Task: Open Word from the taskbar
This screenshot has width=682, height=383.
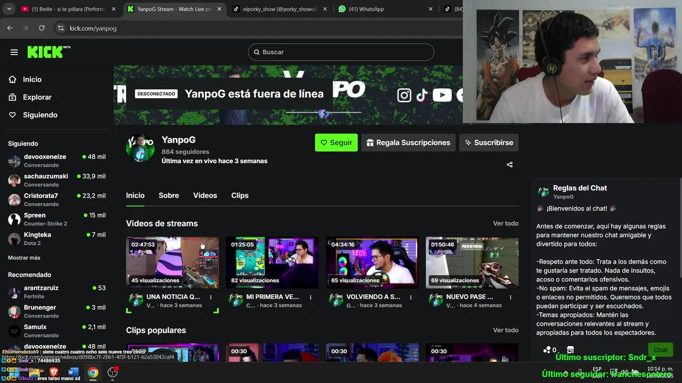Action: pyautogui.click(x=74, y=372)
